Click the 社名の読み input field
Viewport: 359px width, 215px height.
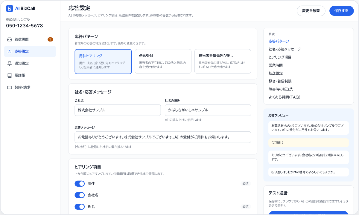(x=208, y=110)
